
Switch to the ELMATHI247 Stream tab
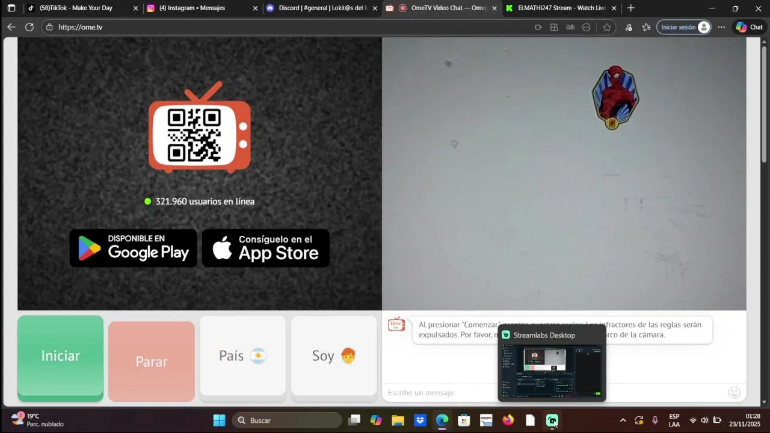pos(561,8)
